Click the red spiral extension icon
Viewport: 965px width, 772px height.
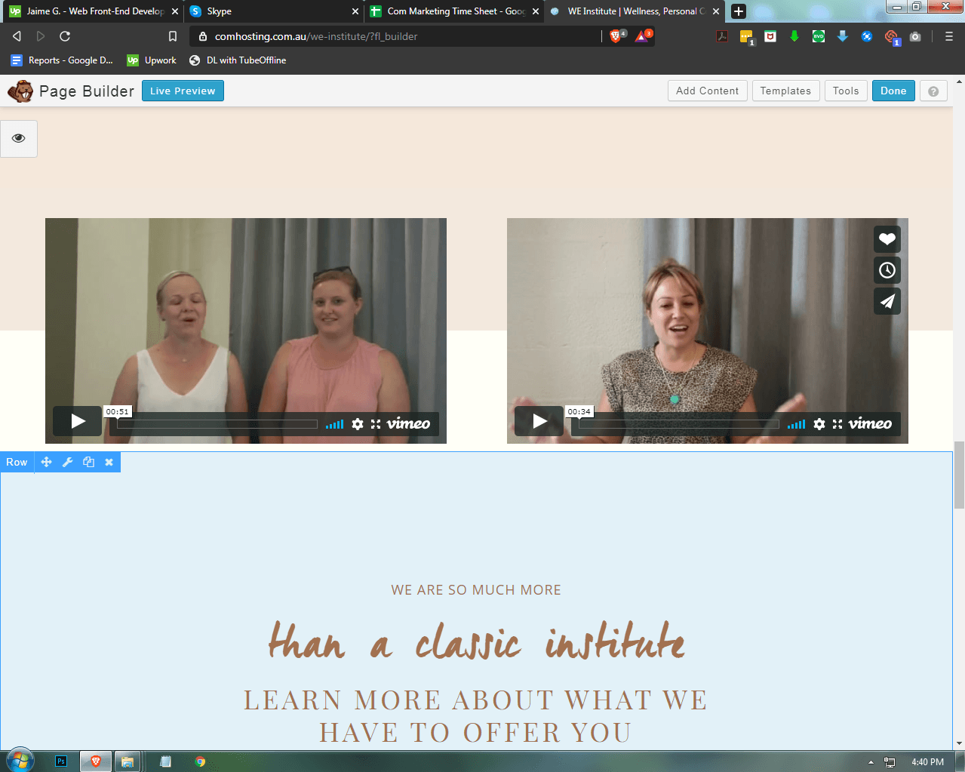click(891, 37)
